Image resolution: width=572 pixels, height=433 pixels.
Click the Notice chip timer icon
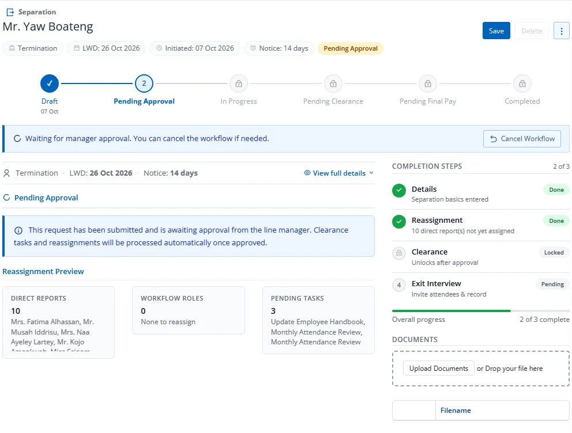tap(253, 48)
